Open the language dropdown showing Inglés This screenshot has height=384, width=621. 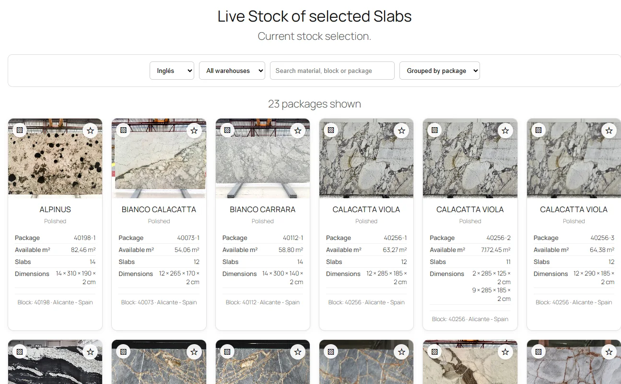pyautogui.click(x=172, y=71)
